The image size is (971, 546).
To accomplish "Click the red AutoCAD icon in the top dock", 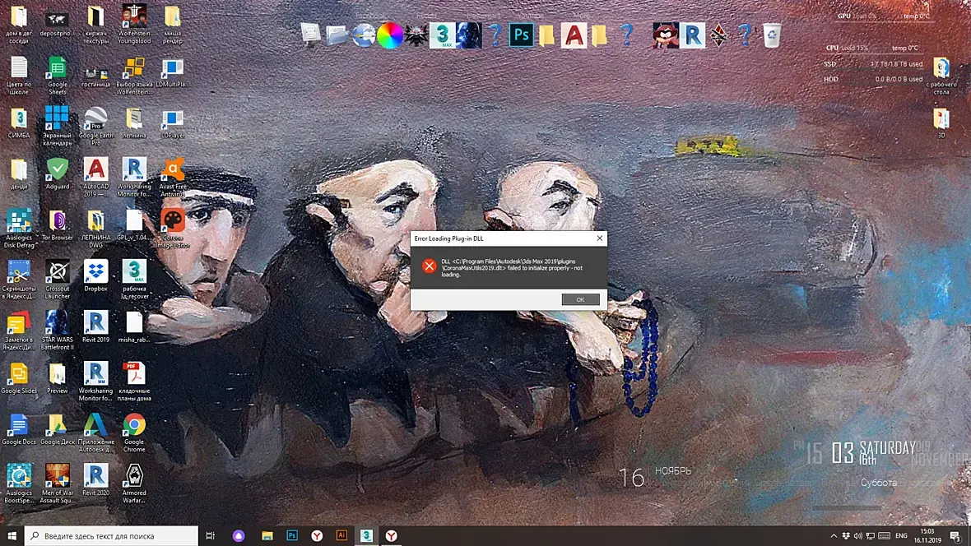I will click(574, 35).
